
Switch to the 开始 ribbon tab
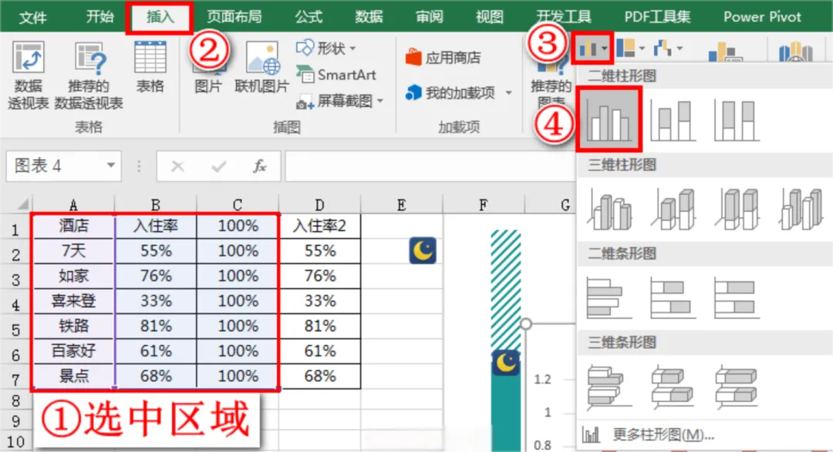[x=99, y=17]
